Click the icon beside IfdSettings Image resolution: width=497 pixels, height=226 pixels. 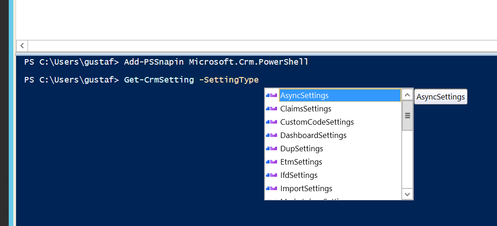(272, 175)
